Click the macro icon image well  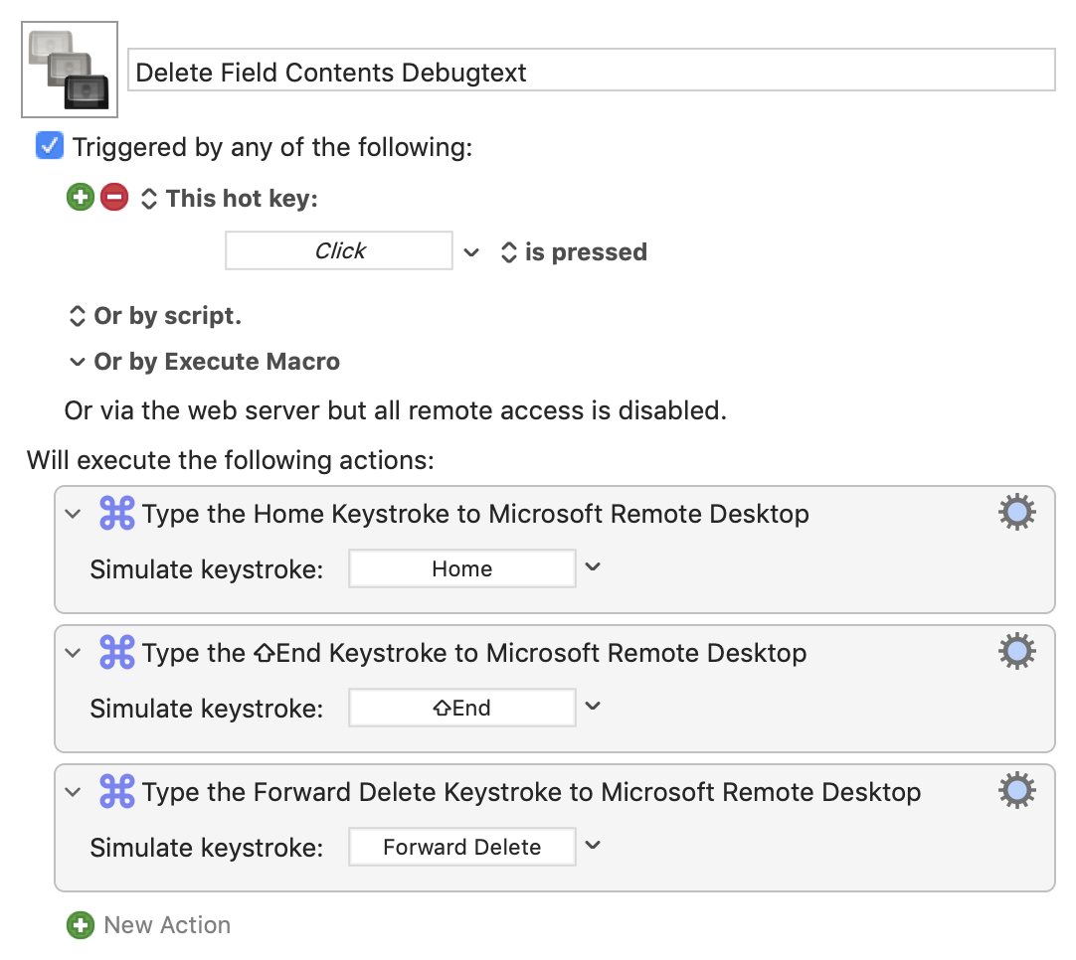(x=70, y=70)
